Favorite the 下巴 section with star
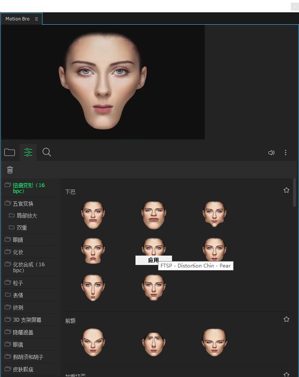The width and height of the screenshot is (299, 377). 286,190
